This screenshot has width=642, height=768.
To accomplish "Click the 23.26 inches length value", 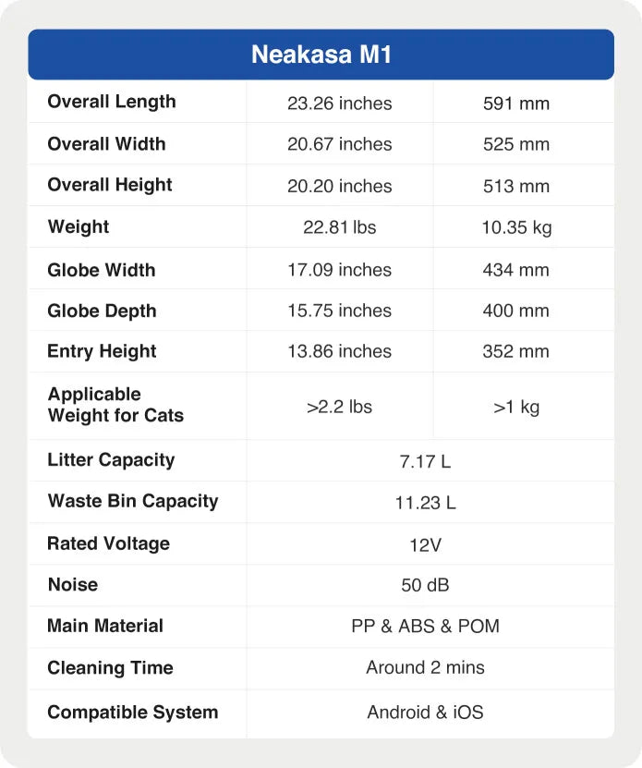I will tap(339, 104).
